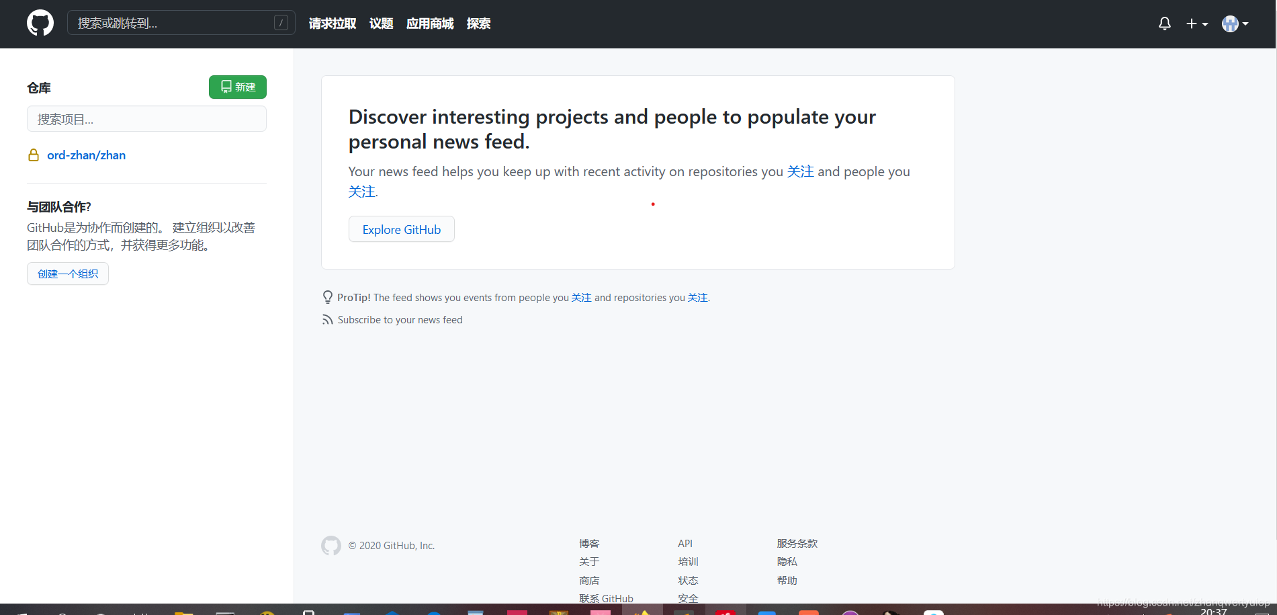
Task: Focus the 搜索项目 repository filter field
Action: coord(146,119)
